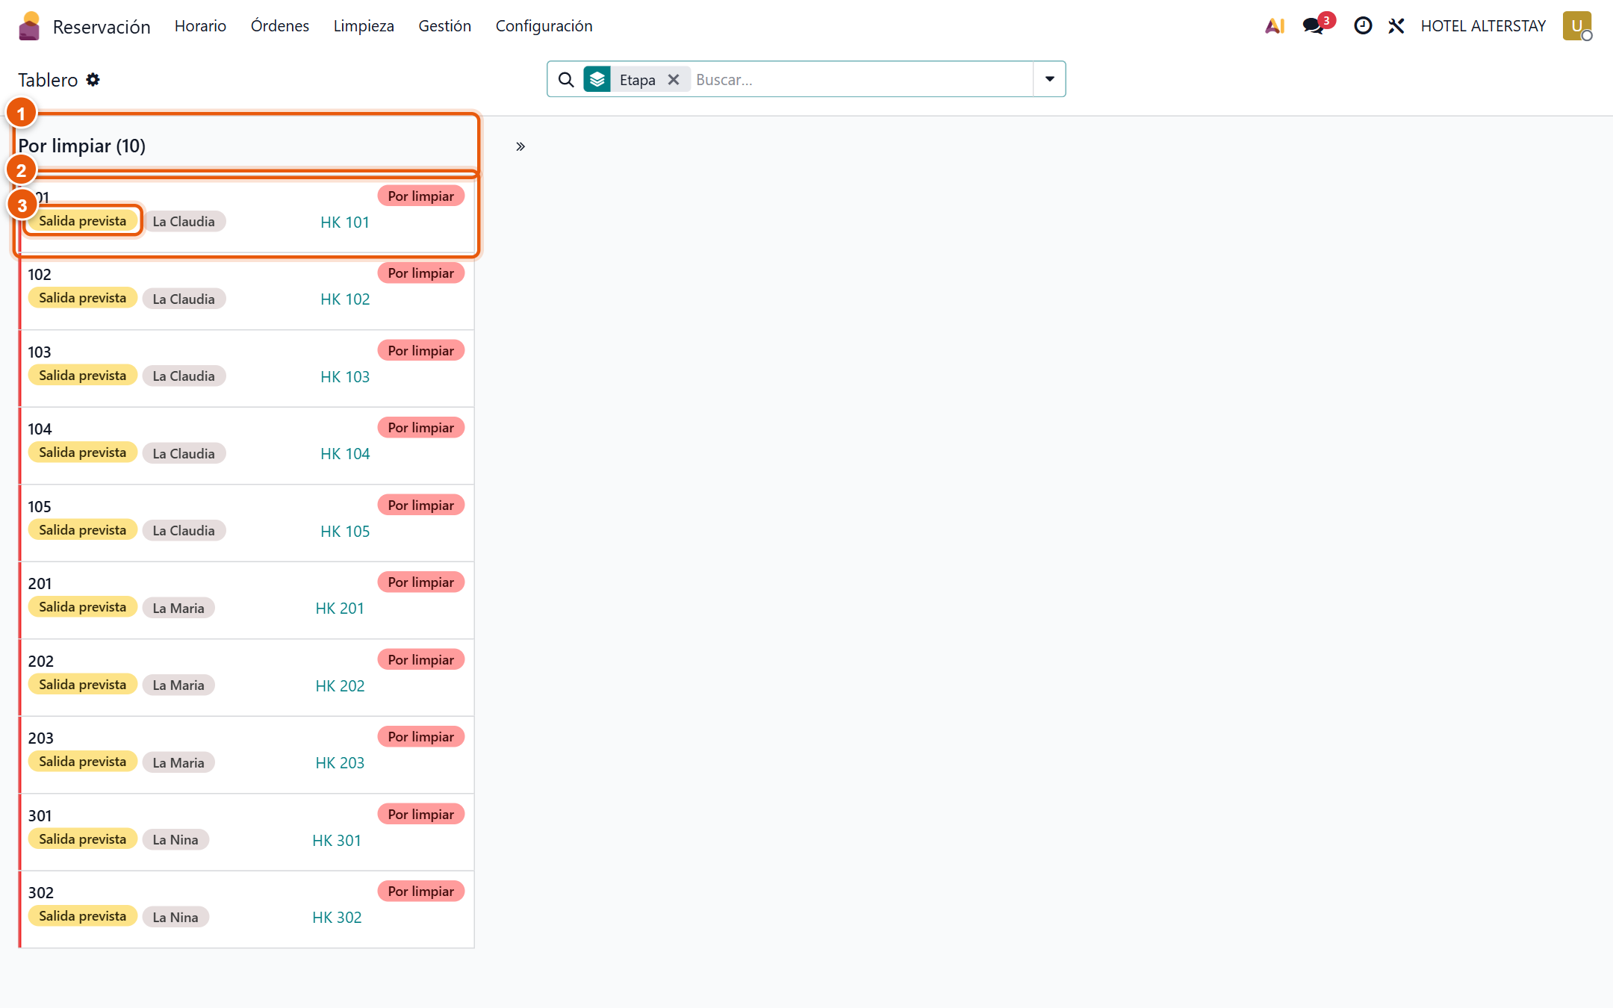Open the Horario menu
Viewport: 1613px width, 1008px height.
coord(200,26)
